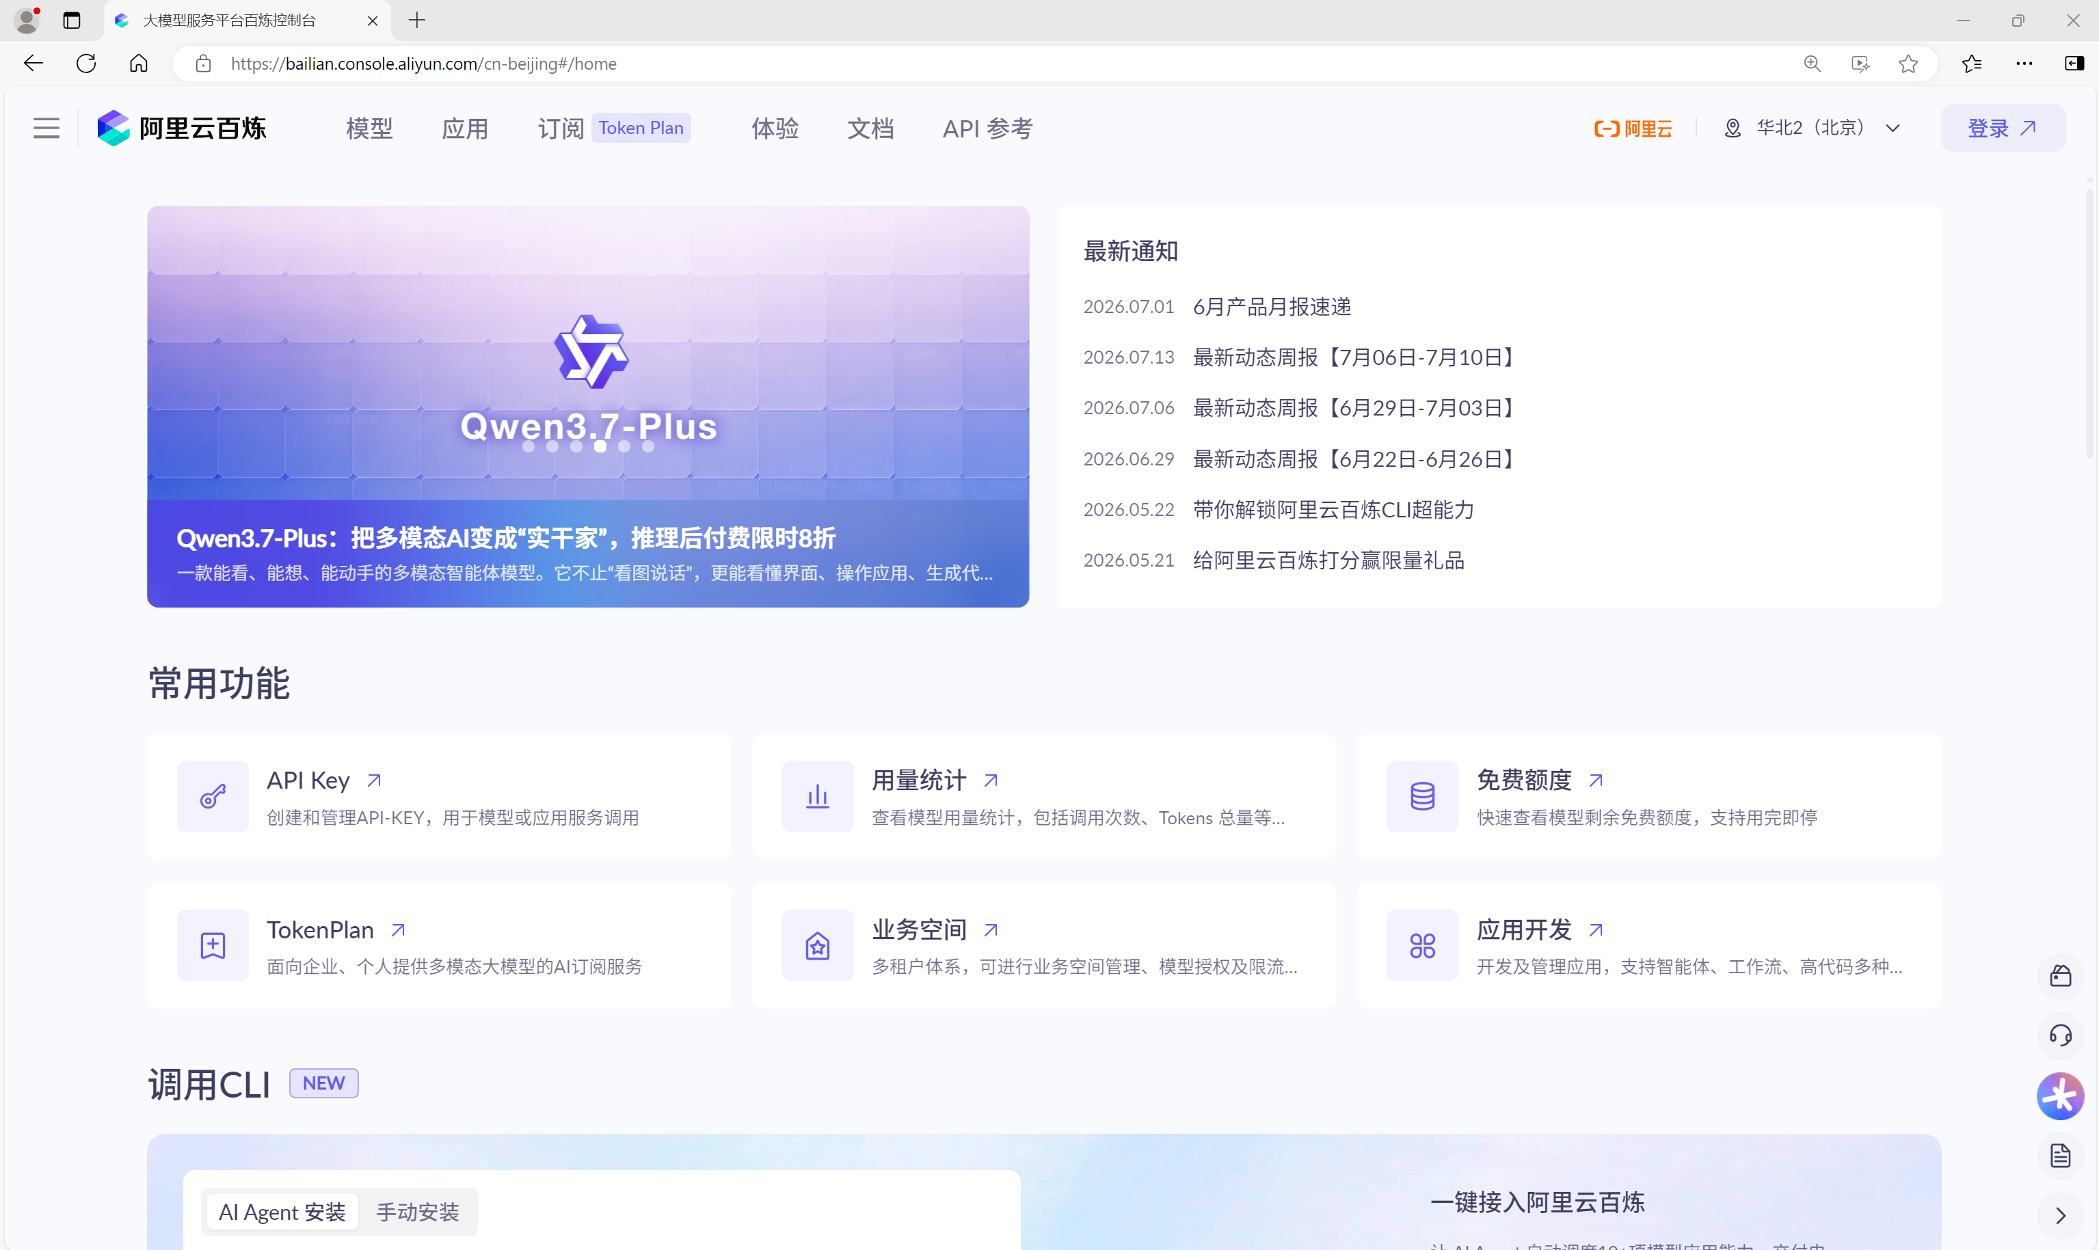Switch to the AI Agent 安装 tab
Image resolution: width=2099 pixels, height=1250 pixels.
(x=282, y=1212)
